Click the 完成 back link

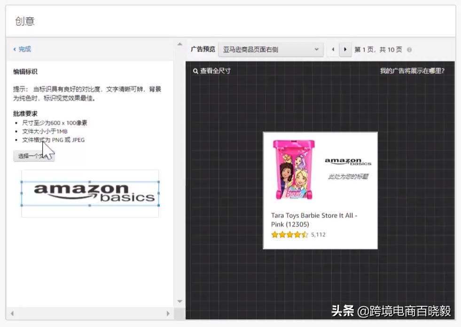pyautogui.click(x=22, y=49)
